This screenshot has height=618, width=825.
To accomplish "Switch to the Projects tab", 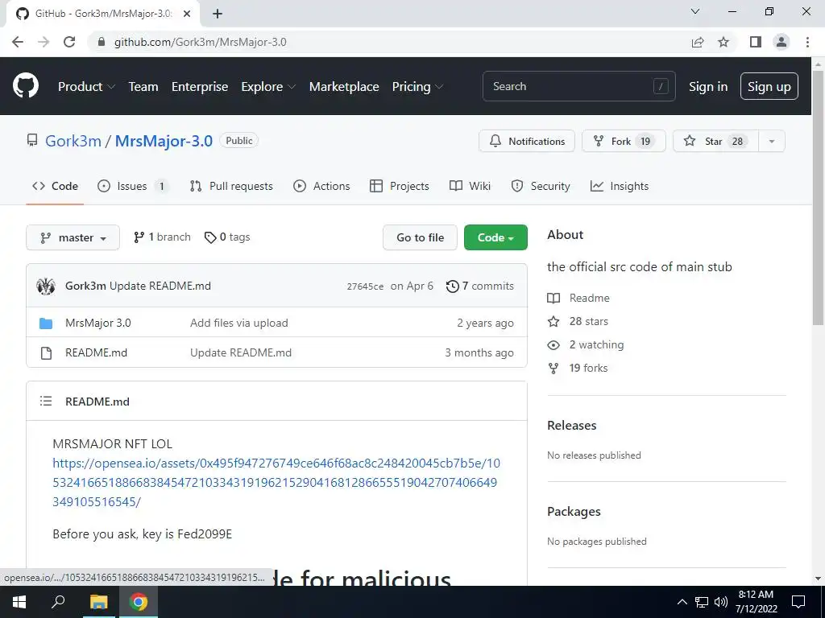I will (x=400, y=186).
